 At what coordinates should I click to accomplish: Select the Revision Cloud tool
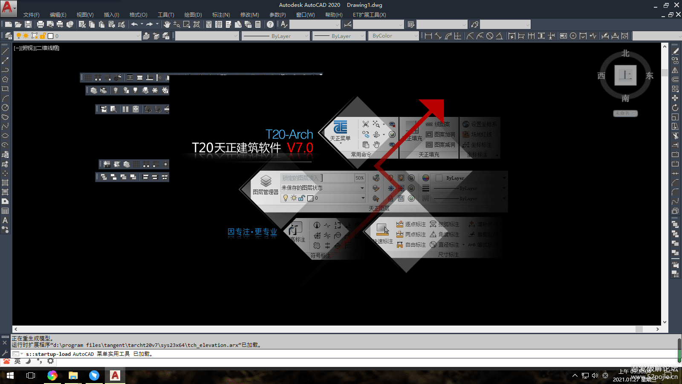coord(5,117)
